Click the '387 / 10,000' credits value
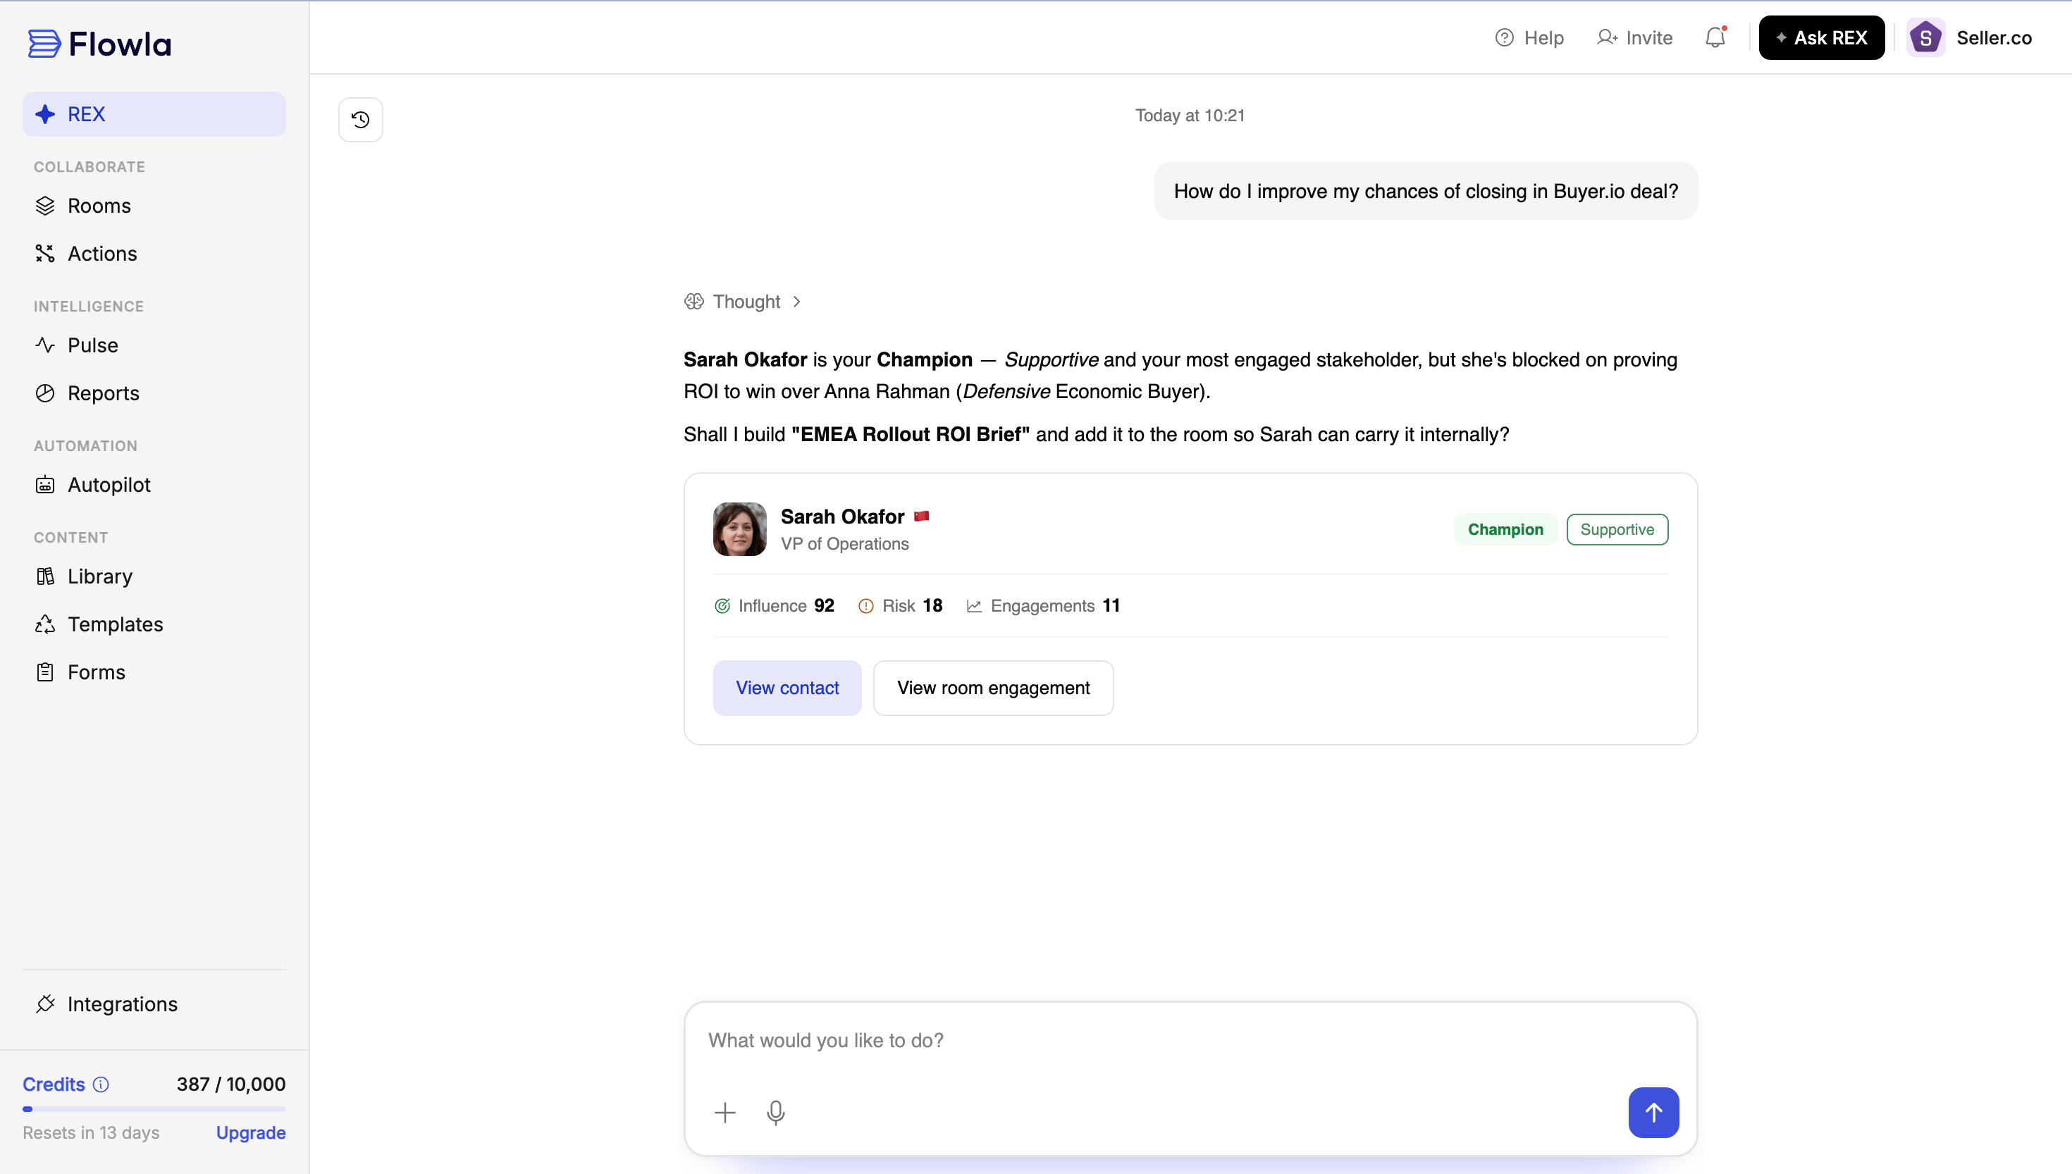The height and width of the screenshot is (1174, 2072). coord(231,1084)
